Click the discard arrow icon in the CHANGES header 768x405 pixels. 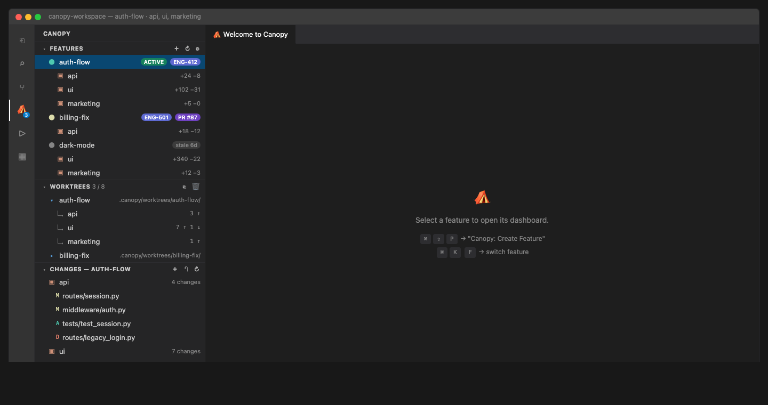click(x=186, y=269)
